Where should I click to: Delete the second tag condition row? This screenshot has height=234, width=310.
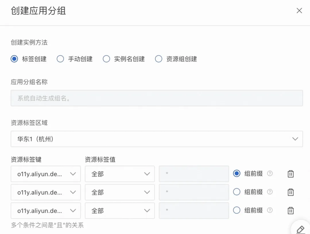(x=290, y=192)
